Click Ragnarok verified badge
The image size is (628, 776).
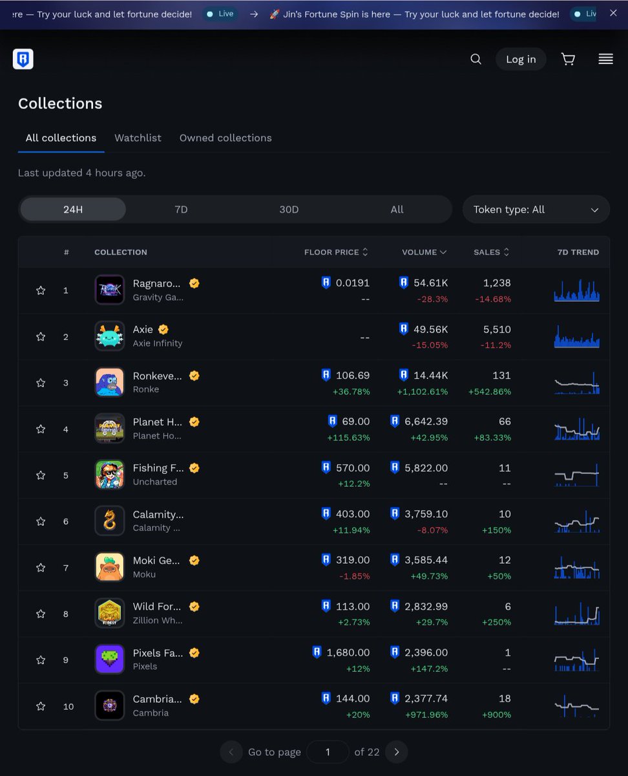tap(194, 283)
